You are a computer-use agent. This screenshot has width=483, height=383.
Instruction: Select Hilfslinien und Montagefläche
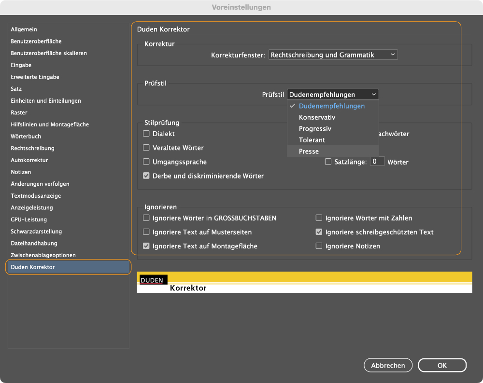50,124
